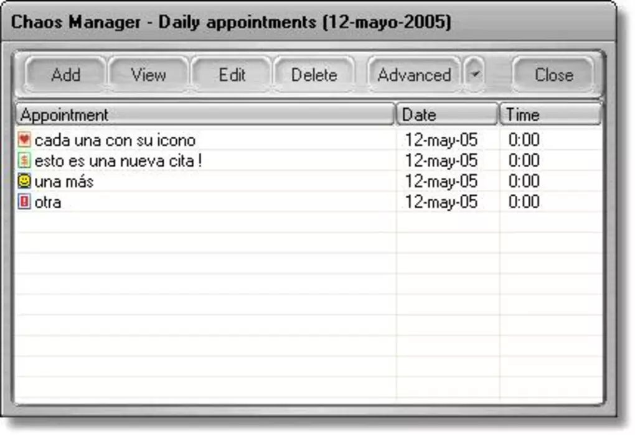Click the 12-may-05 date of the 'otra' row
The height and width of the screenshot is (435, 635).
click(443, 202)
